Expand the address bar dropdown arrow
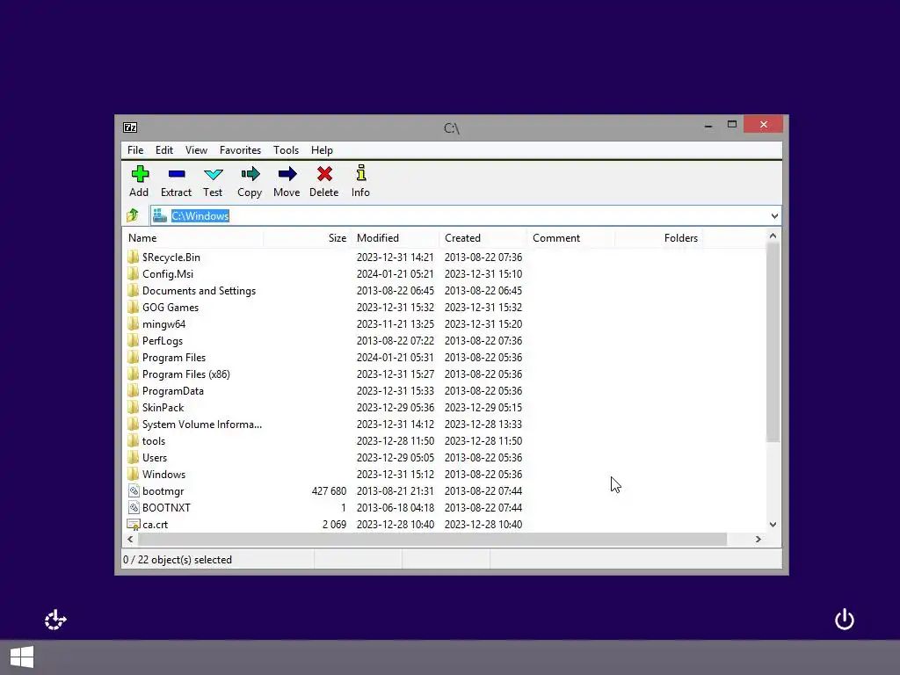Screen dimensions: 900x675 tap(774, 216)
